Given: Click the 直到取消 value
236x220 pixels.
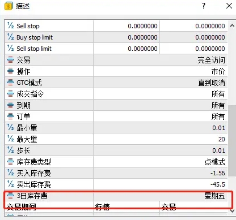Looking at the screenshot, I should click(212, 83).
